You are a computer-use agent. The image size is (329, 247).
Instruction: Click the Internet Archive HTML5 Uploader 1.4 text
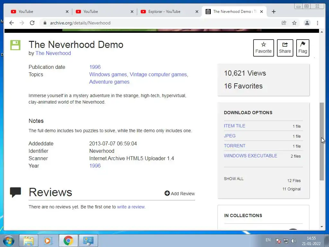[x=131, y=158]
